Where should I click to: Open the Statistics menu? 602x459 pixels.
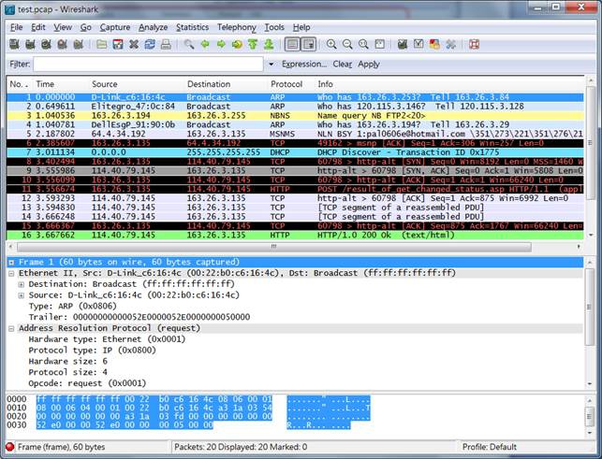[x=192, y=28]
